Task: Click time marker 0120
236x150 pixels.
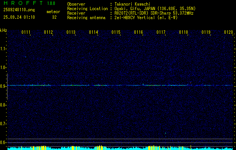Action: [x=228, y=32]
